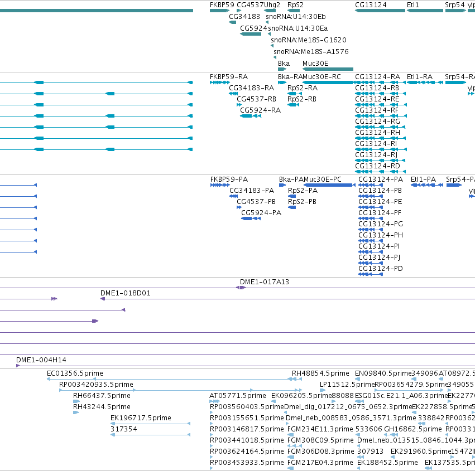Click the CG13124-PH protein
This screenshot has width=475, height=471.
[x=371, y=241]
